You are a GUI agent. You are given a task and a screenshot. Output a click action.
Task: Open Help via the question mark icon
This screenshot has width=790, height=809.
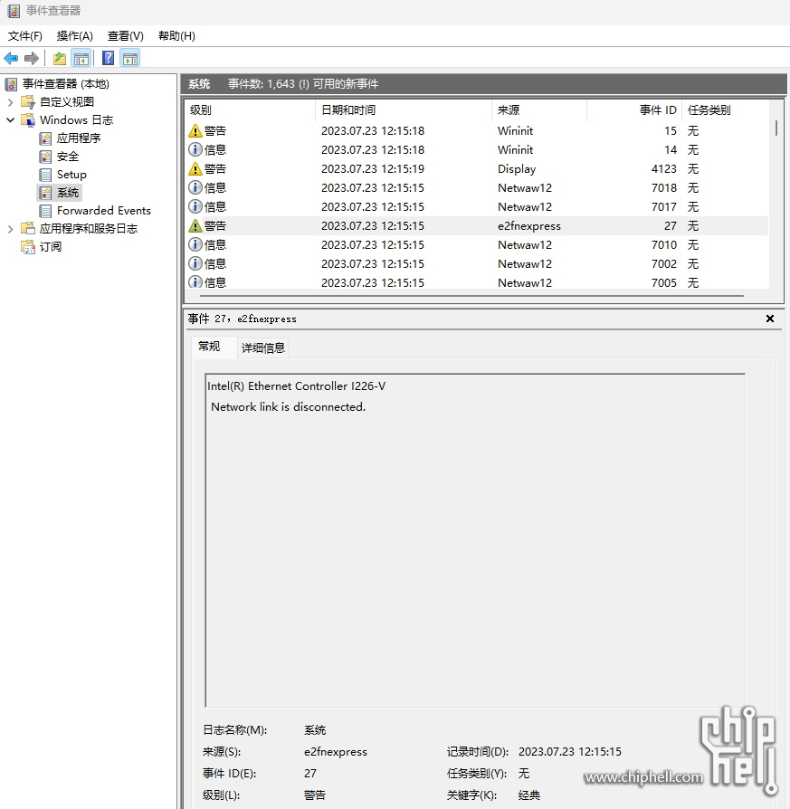click(x=108, y=58)
